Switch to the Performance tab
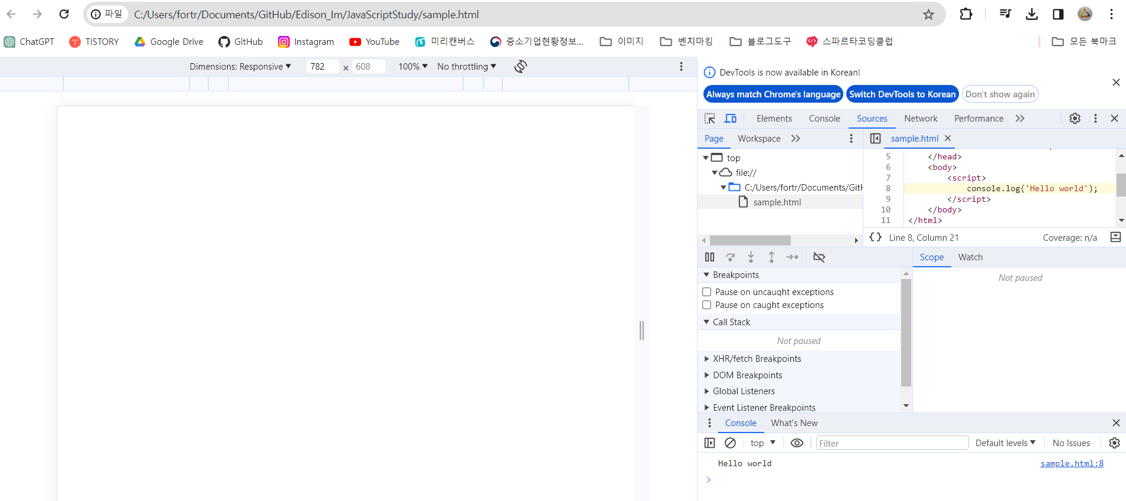The image size is (1126, 501). pyautogui.click(x=978, y=119)
